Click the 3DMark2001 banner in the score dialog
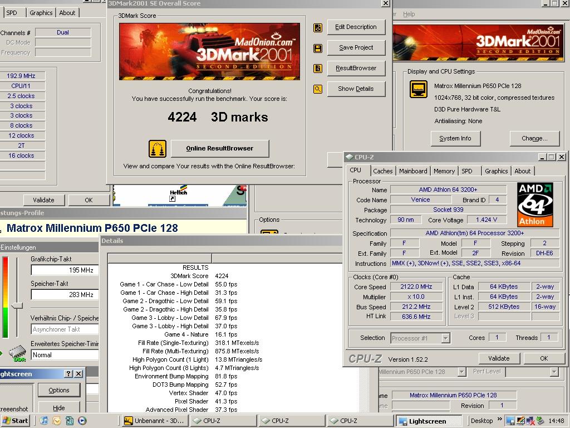570x428 pixels. (x=209, y=51)
